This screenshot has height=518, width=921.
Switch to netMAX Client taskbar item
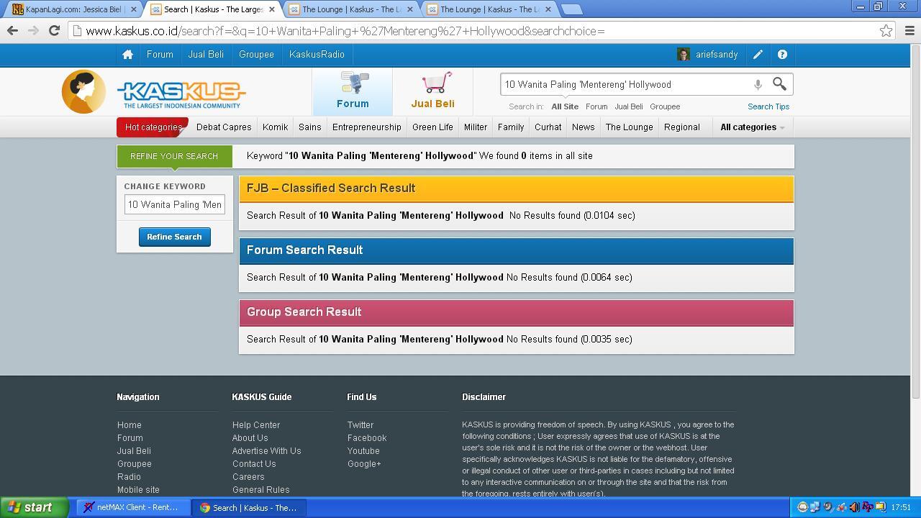click(132, 507)
